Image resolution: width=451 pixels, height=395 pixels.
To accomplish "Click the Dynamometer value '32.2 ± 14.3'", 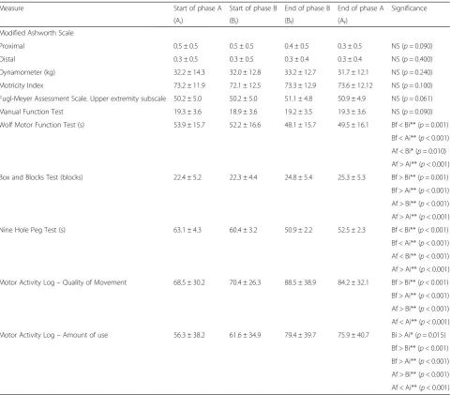I will [x=189, y=72].
